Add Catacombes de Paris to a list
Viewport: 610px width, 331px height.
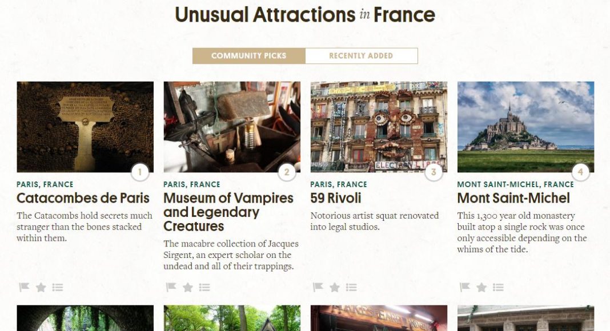(x=58, y=287)
